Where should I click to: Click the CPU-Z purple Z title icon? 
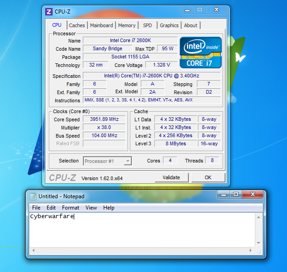[49, 12]
